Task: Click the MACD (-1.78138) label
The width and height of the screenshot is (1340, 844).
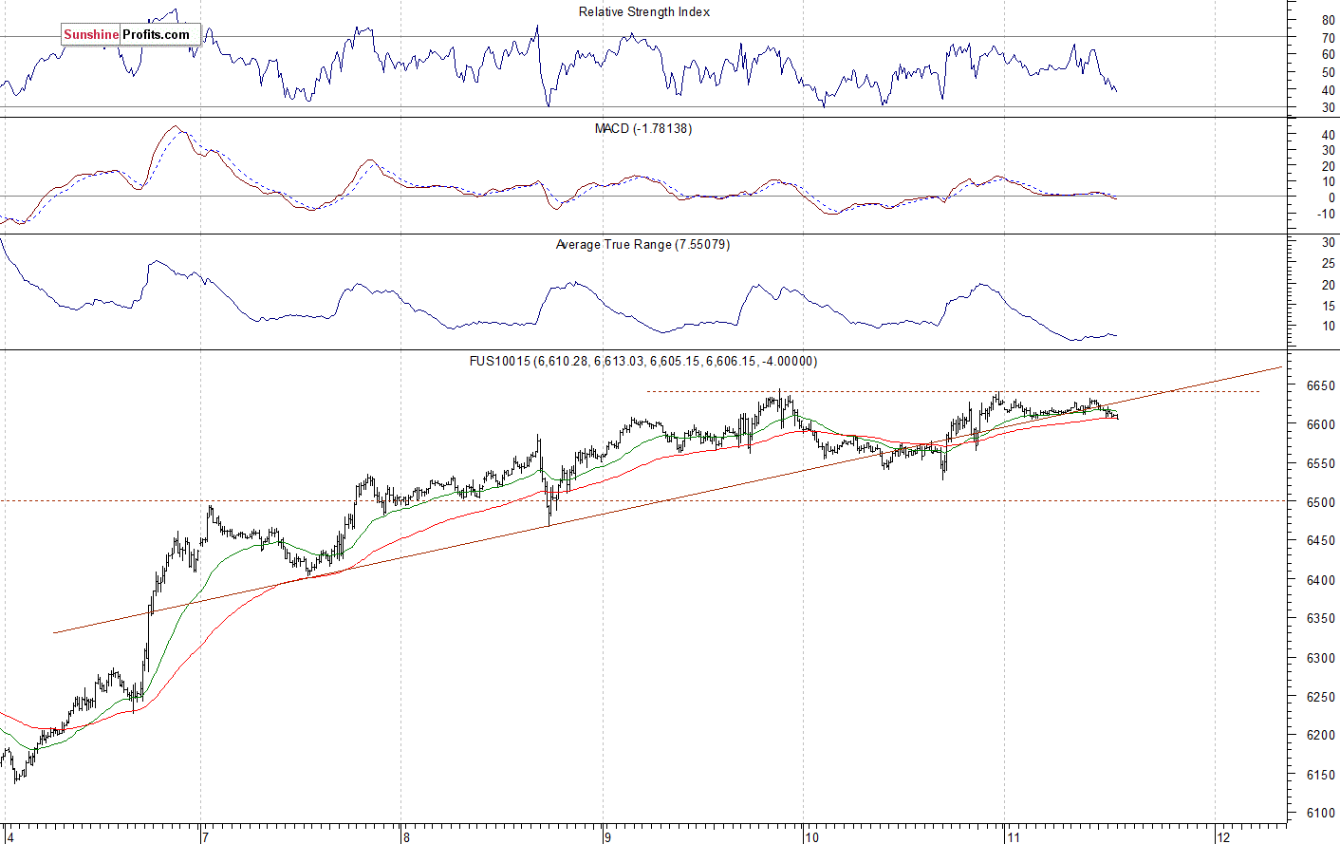Action: pos(643,128)
